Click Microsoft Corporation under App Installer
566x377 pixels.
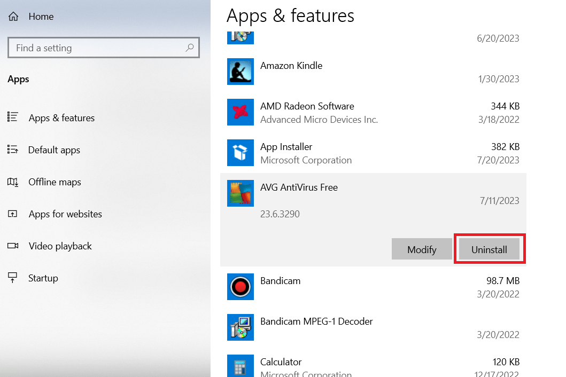click(306, 160)
